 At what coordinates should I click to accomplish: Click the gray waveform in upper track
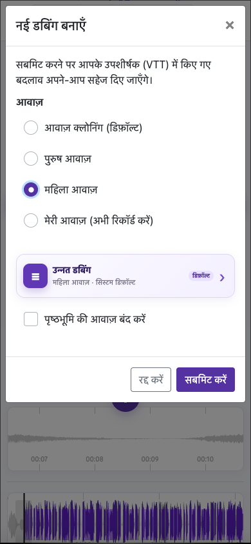[126, 438]
